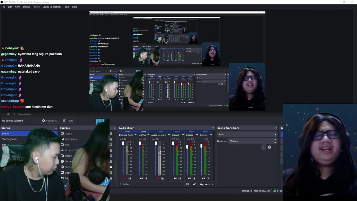The image size is (357, 201).
Task: Click the Properties button
Action: pyautogui.click(x=49, y=121)
